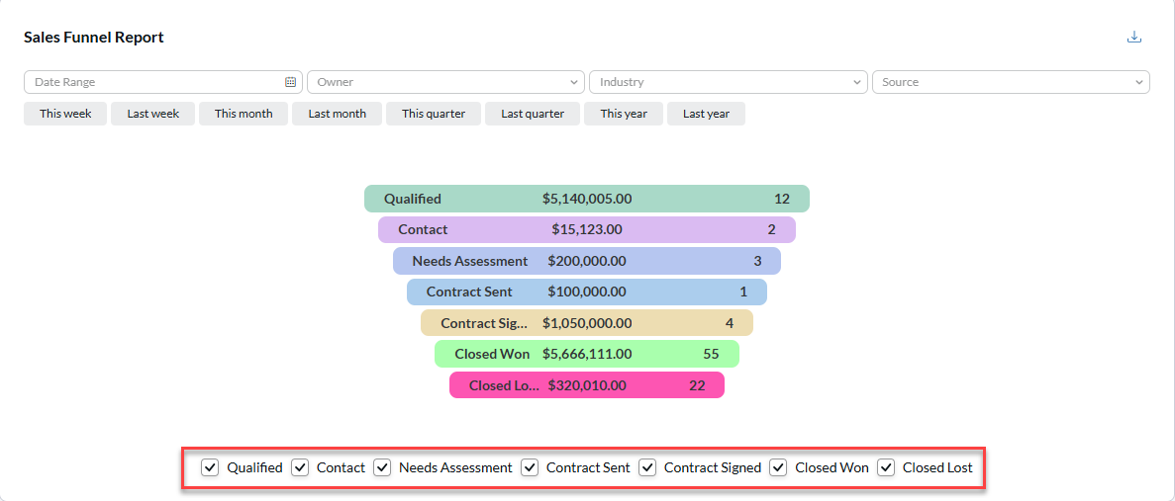Uncheck the Qualified checkbox

click(210, 467)
